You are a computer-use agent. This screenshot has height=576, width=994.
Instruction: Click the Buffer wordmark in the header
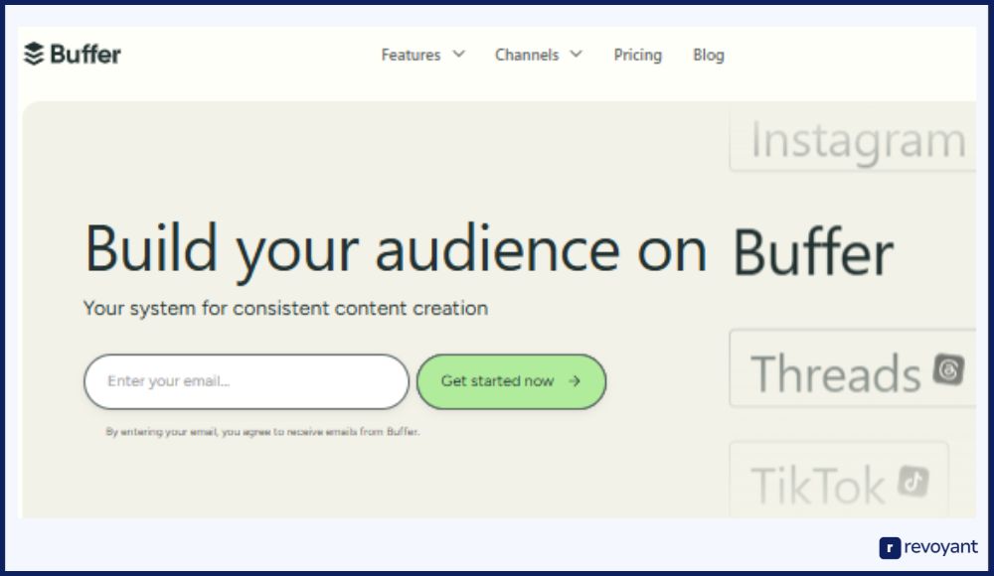click(85, 55)
